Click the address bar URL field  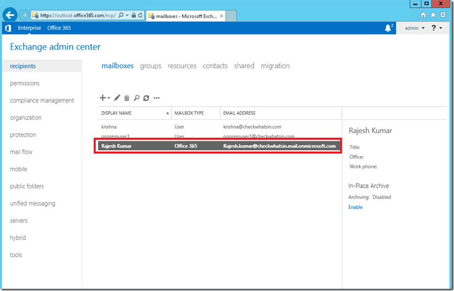[x=77, y=15]
